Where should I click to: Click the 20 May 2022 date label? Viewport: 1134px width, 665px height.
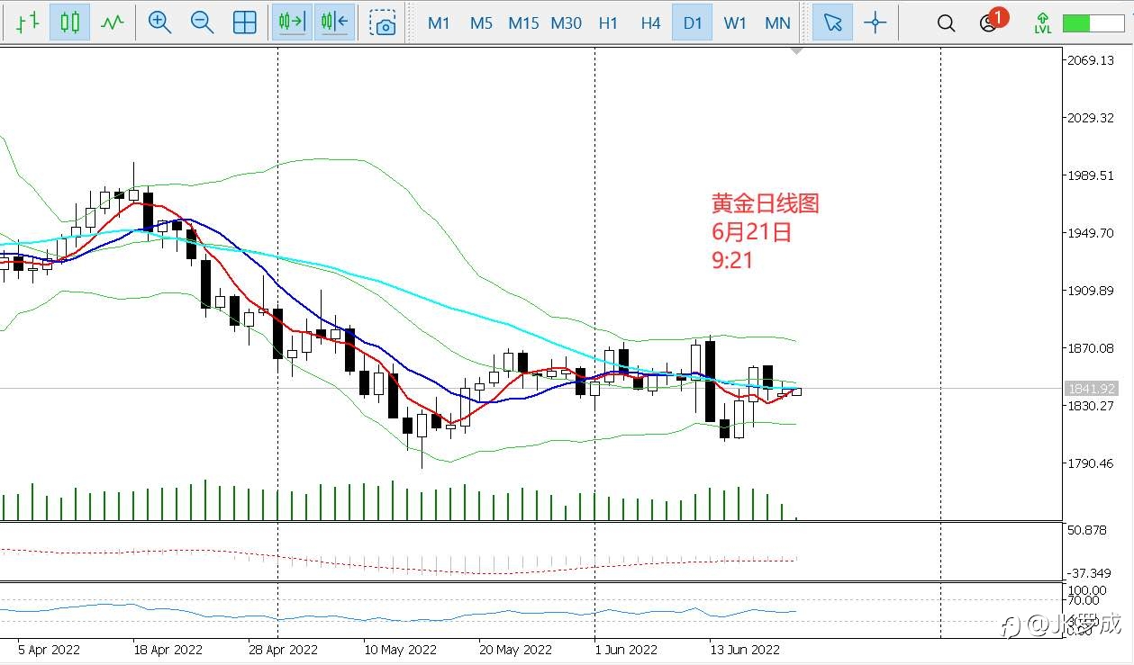tap(515, 650)
